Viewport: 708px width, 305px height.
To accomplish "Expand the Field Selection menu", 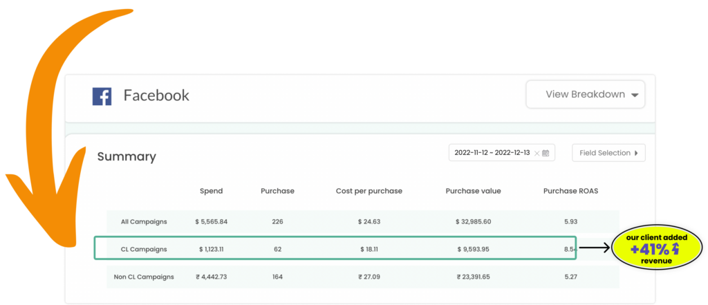I will click(608, 153).
